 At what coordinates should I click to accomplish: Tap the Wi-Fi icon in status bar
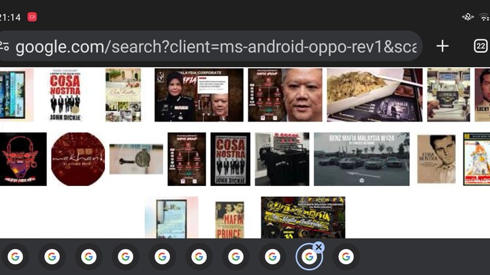tap(484, 17)
